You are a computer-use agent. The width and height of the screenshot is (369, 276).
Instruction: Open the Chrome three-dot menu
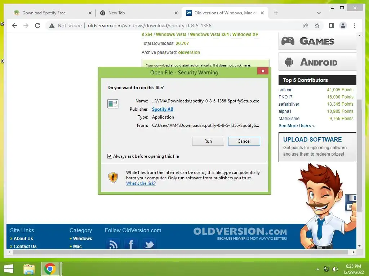tap(355, 26)
